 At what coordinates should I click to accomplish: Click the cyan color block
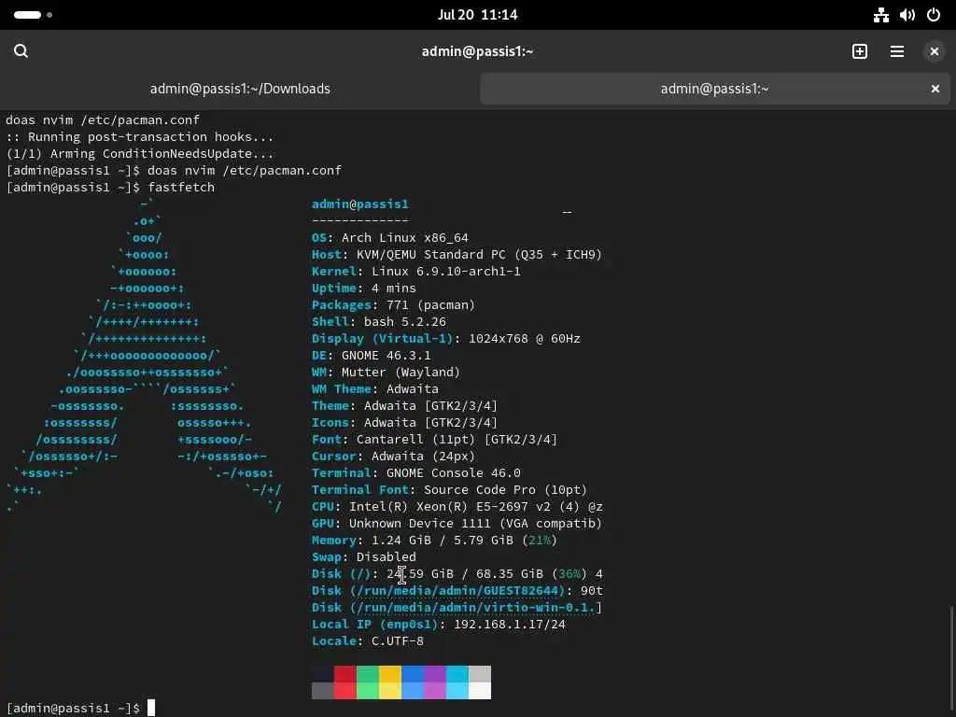pos(457,682)
